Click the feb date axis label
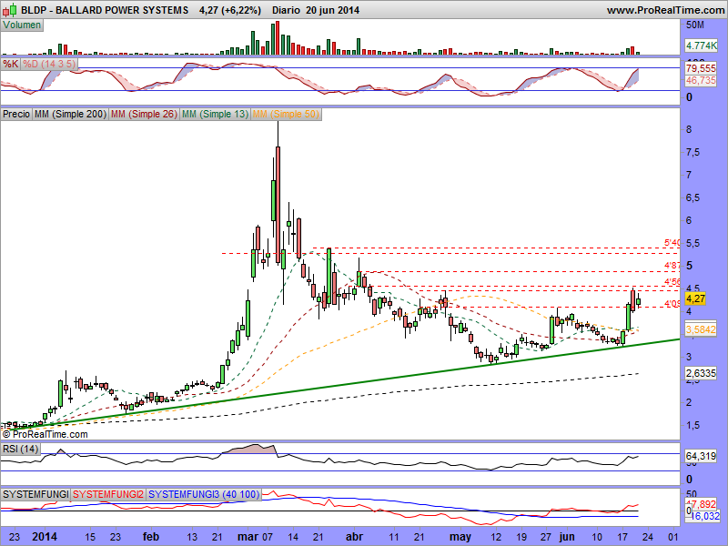 point(151,537)
